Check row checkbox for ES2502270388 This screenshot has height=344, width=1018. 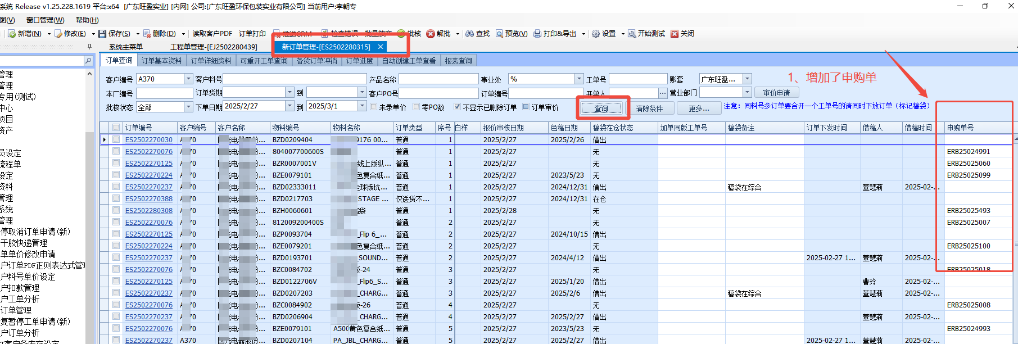[116, 198]
